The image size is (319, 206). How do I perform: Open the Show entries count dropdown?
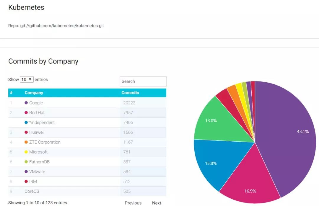[x=27, y=80]
